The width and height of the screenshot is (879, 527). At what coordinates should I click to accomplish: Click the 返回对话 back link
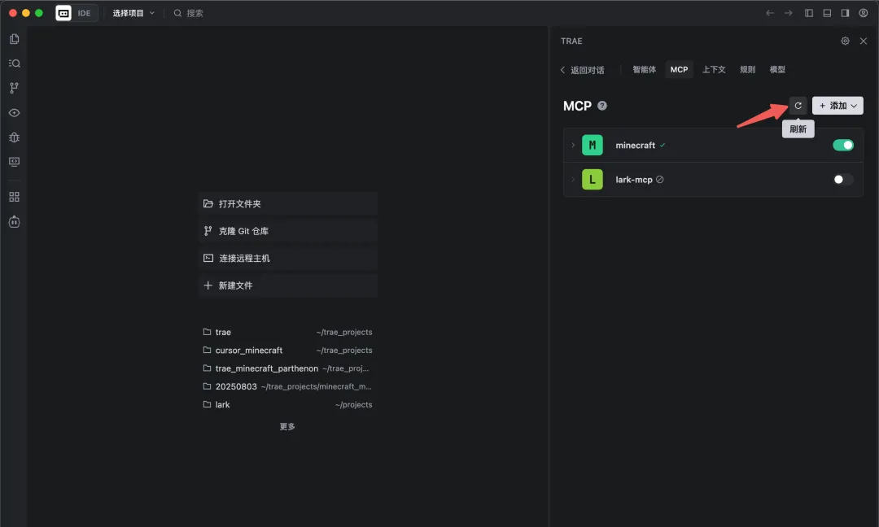click(x=582, y=70)
